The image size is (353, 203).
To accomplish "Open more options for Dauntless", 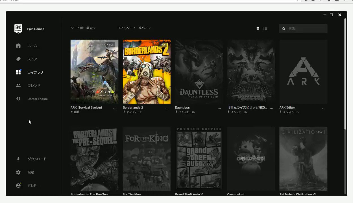I will (219, 108).
